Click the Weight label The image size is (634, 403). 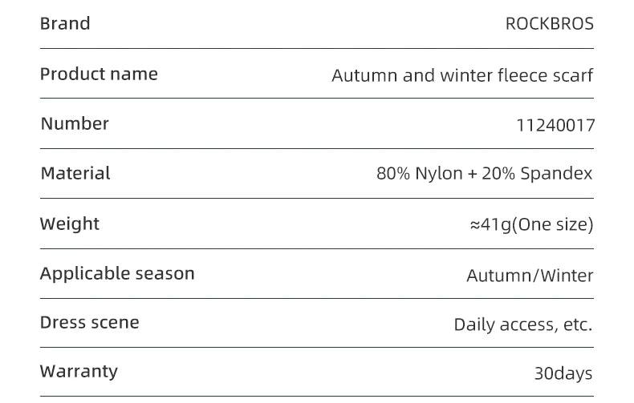click(70, 224)
